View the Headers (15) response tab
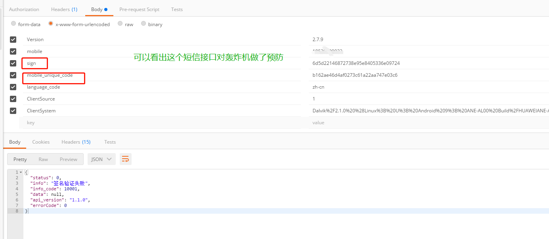 76,142
